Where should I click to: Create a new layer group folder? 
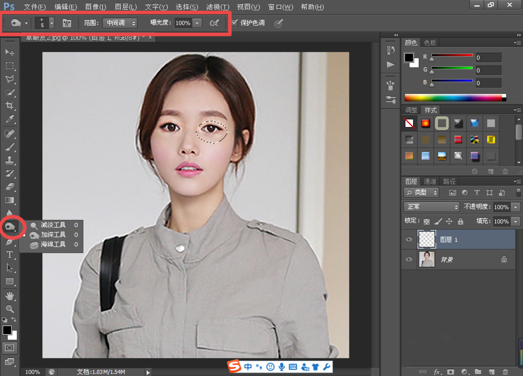coord(477,371)
